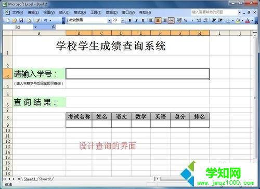Image resolution: width=260 pixels, height=189 pixels.
Task: Toggle Bold formatting
Action: click(x=130, y=20)
